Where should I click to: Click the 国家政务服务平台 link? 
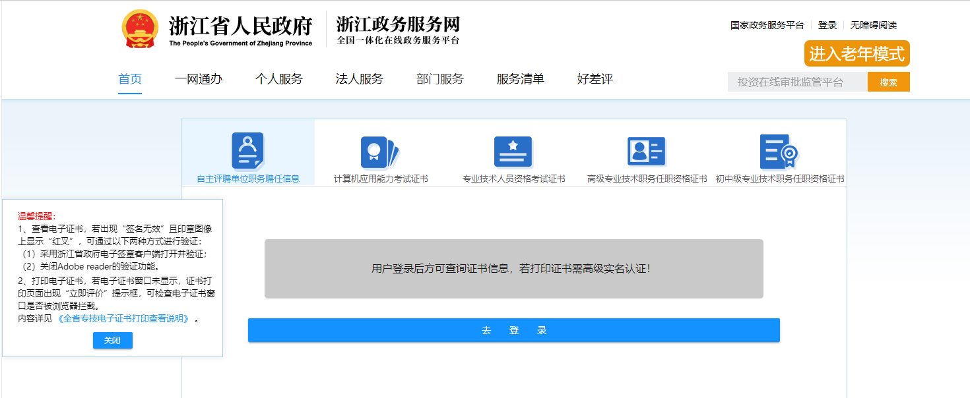767,25
